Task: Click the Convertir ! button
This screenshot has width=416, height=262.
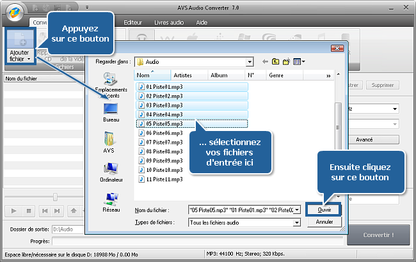Action: tap(379, 235)
